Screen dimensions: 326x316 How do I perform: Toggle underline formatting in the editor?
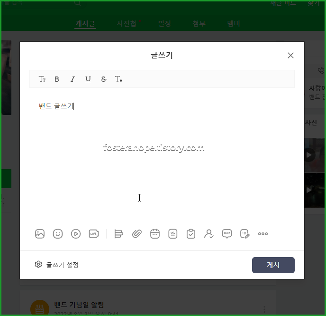[88, 79]
